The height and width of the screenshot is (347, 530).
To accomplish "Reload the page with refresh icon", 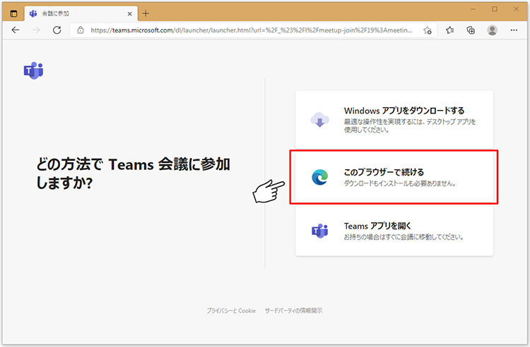I will coord(57,30).
